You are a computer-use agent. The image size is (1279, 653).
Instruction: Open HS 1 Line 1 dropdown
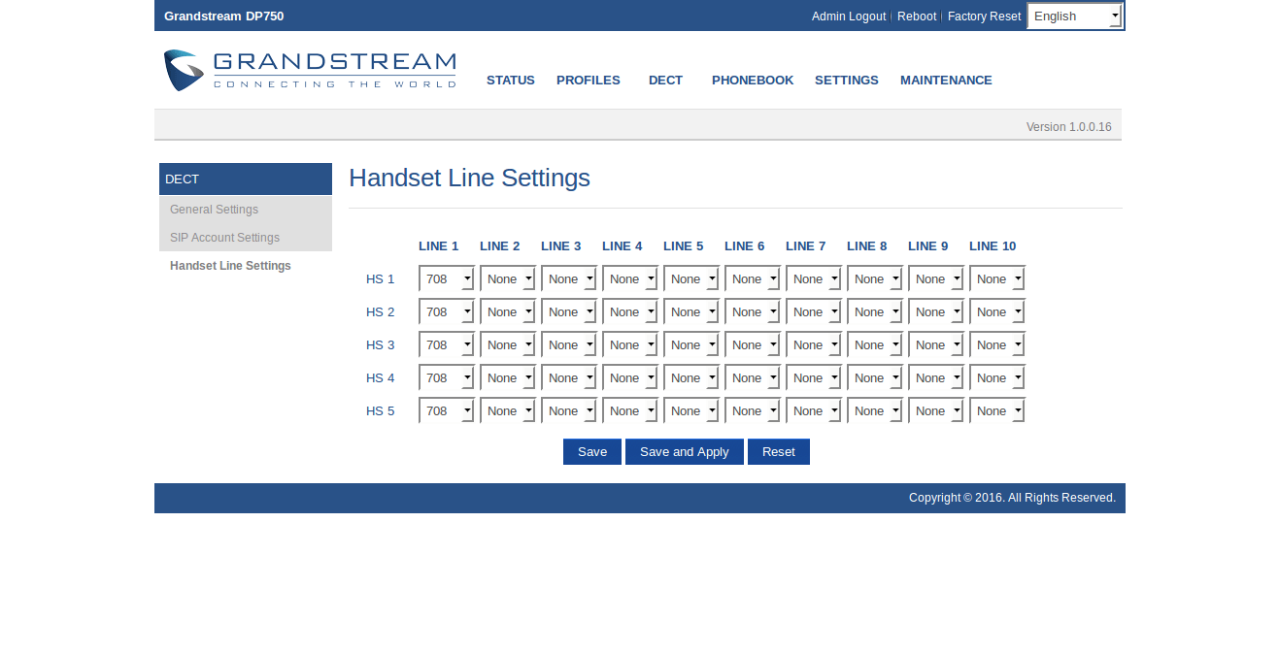pos(446,279)
